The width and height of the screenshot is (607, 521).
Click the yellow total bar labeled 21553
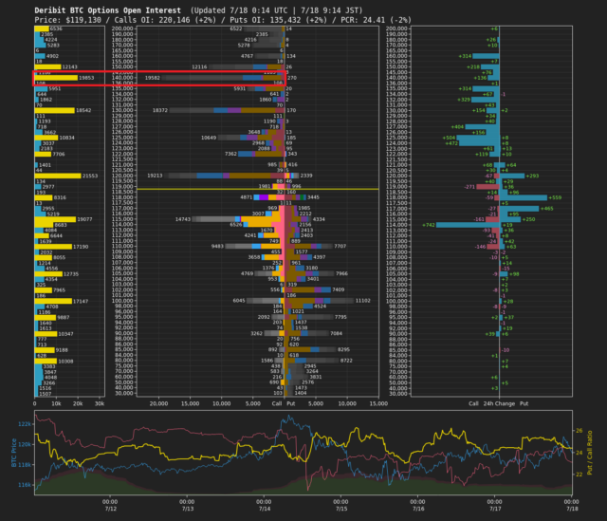tap(58, 176)
